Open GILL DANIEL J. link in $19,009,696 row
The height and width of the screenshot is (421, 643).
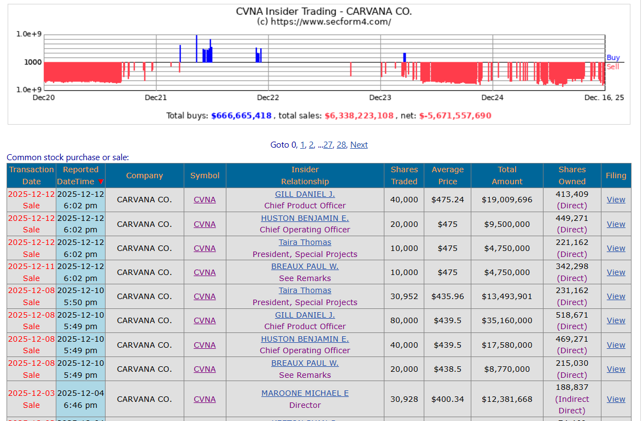point(305,194)
